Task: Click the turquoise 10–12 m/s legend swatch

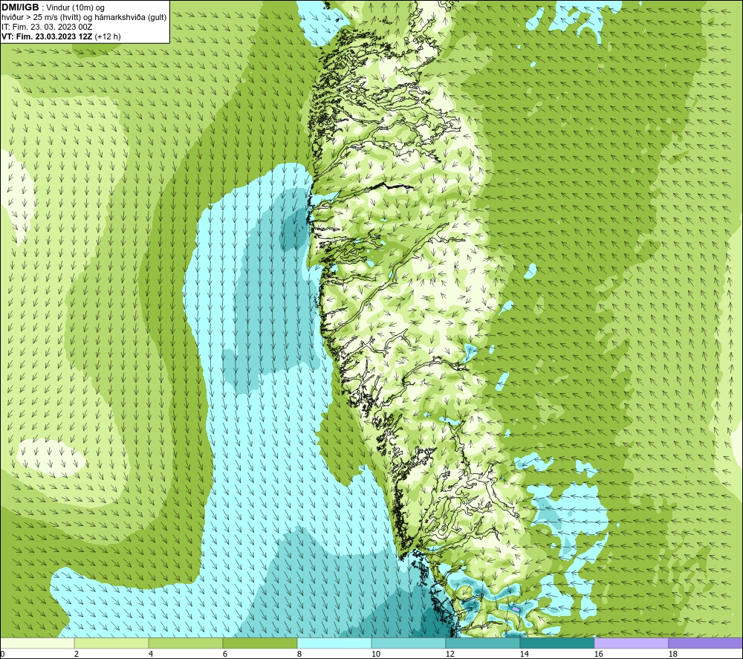Action: click(x=409, y=643)
